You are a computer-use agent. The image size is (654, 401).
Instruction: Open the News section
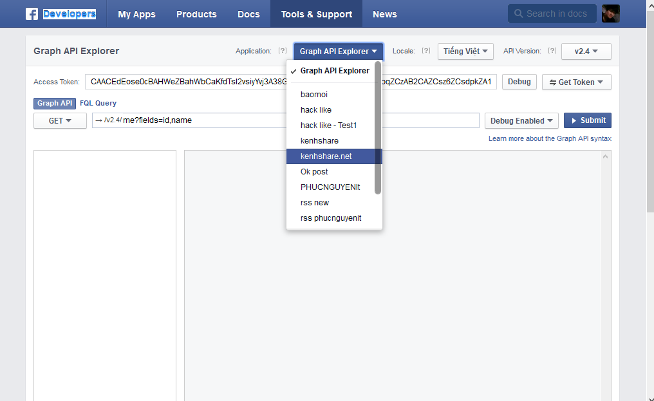click(384, 14)
